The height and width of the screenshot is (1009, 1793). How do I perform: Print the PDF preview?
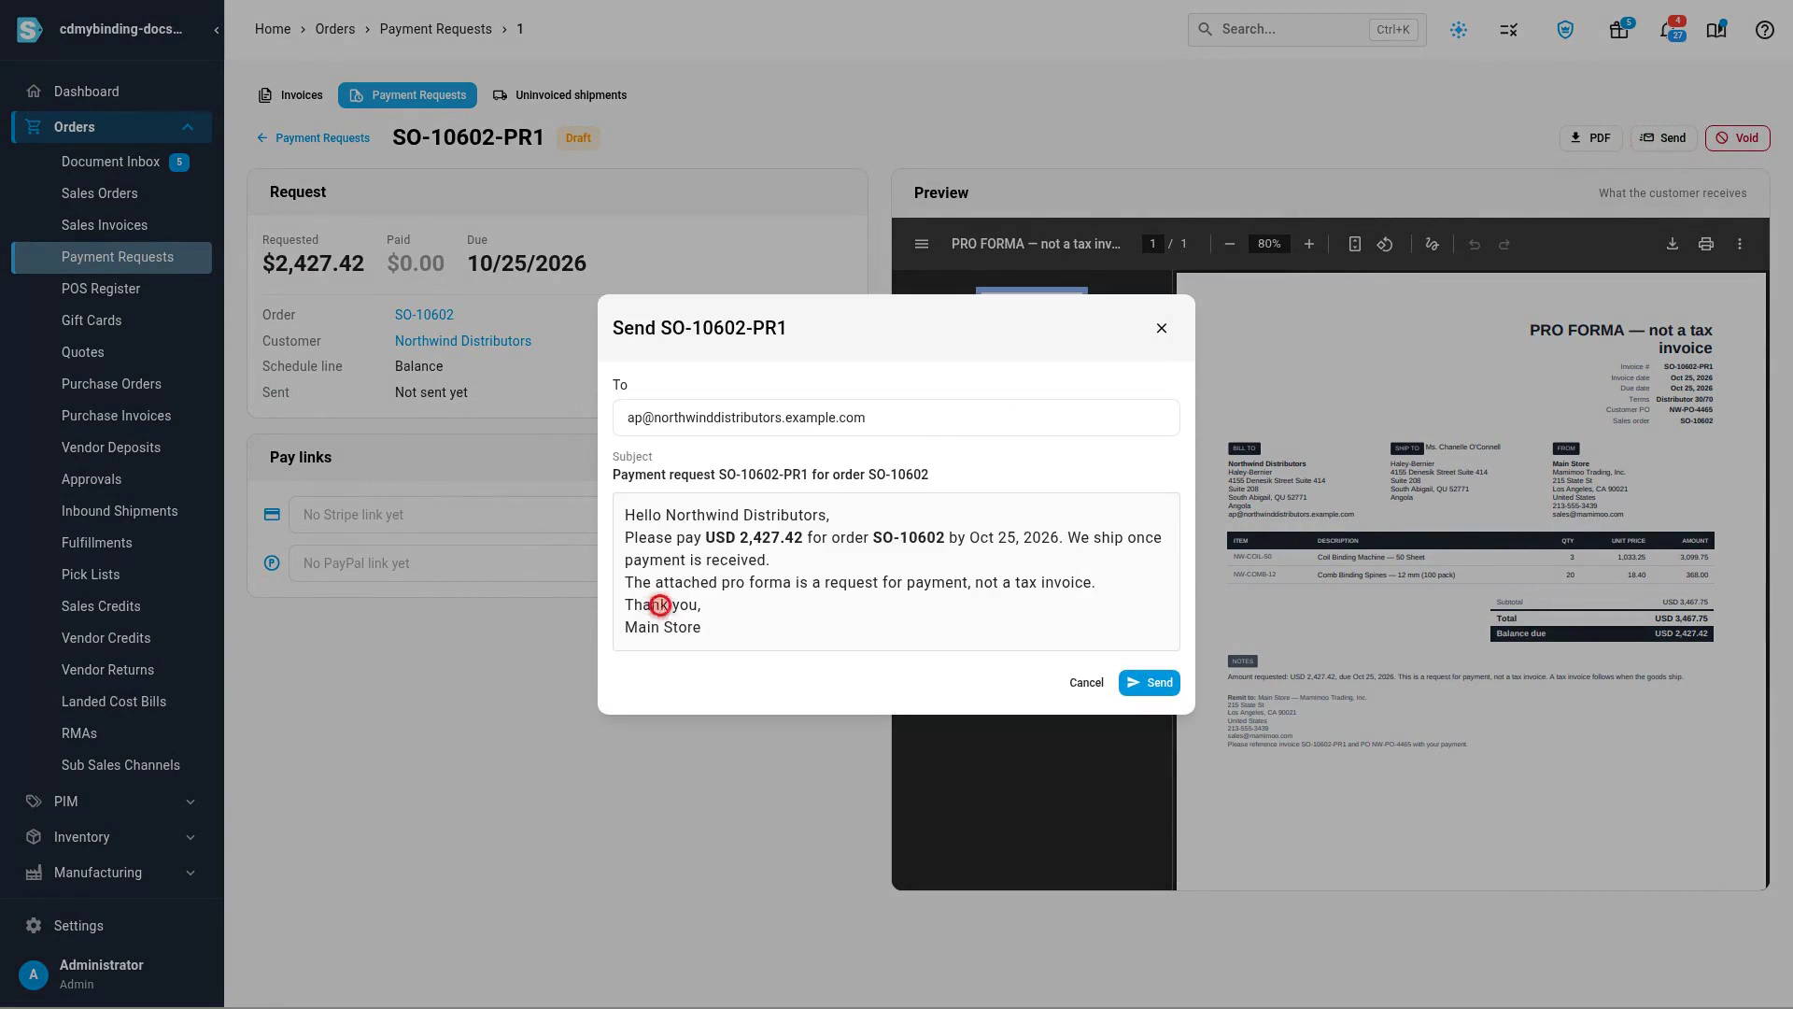(x=1706, y=244)
